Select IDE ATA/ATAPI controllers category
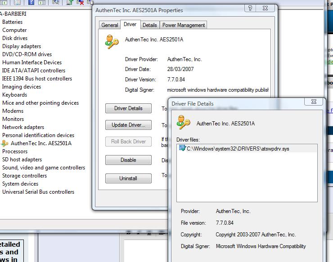The image size is (333, 262). click(34, 71)
